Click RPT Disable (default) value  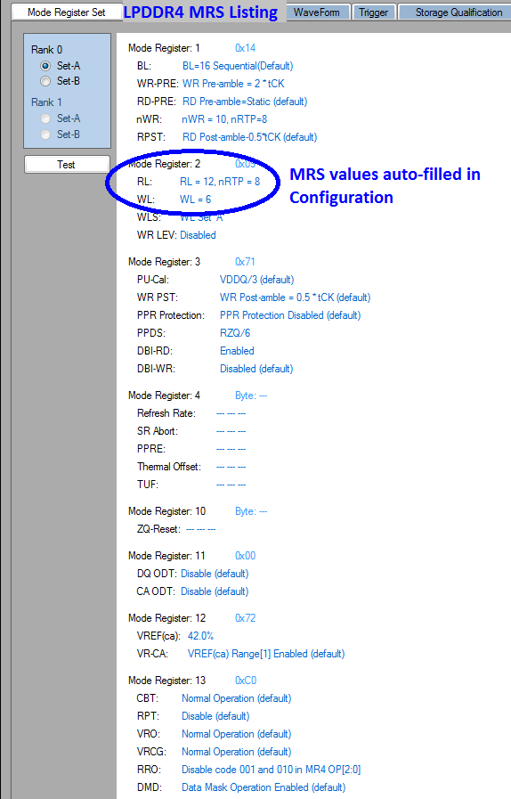pyautogui.click(x=215, y=716)
